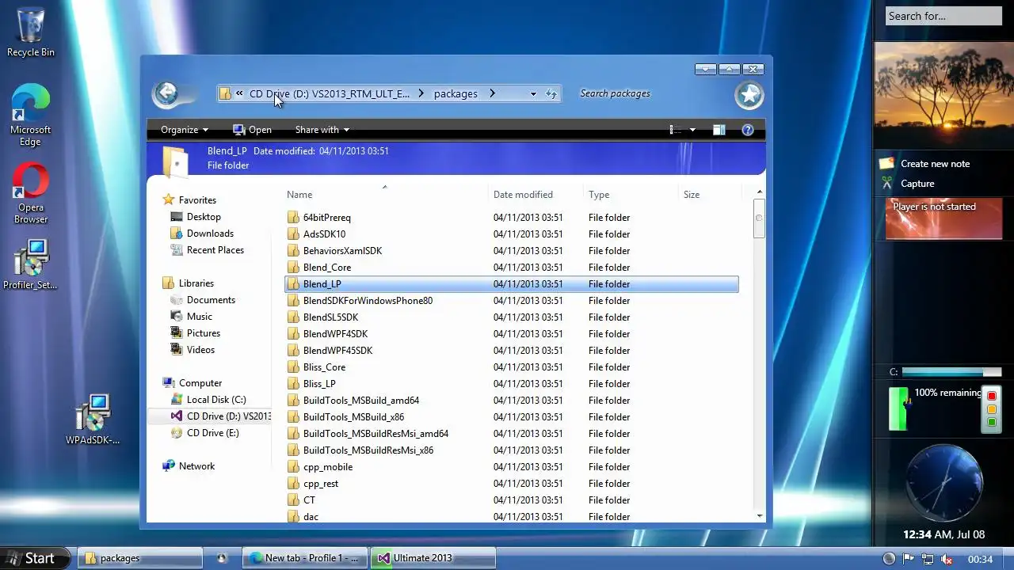Image resolution: width=1014 pixels, height=570 pixels.
Task: Click the muted volume tray icon
Action: [946, 559]
